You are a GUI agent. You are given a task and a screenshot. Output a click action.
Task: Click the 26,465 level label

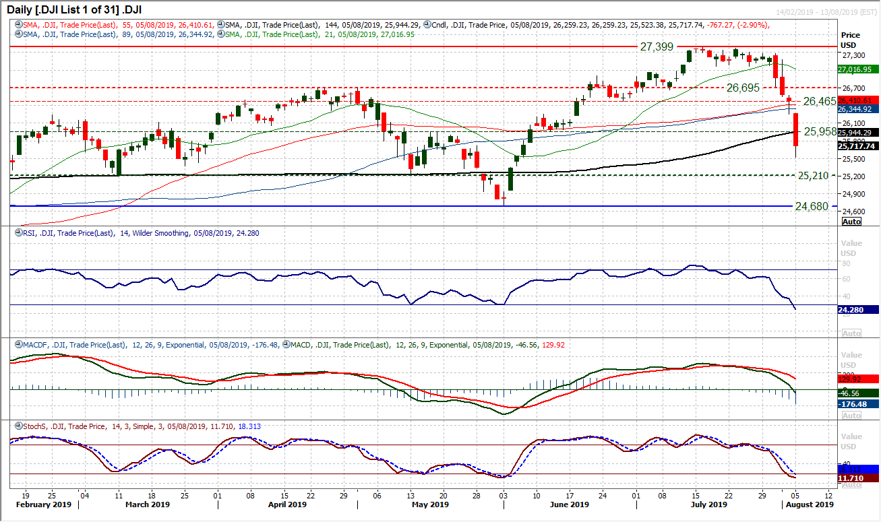(x=820, y=101)
